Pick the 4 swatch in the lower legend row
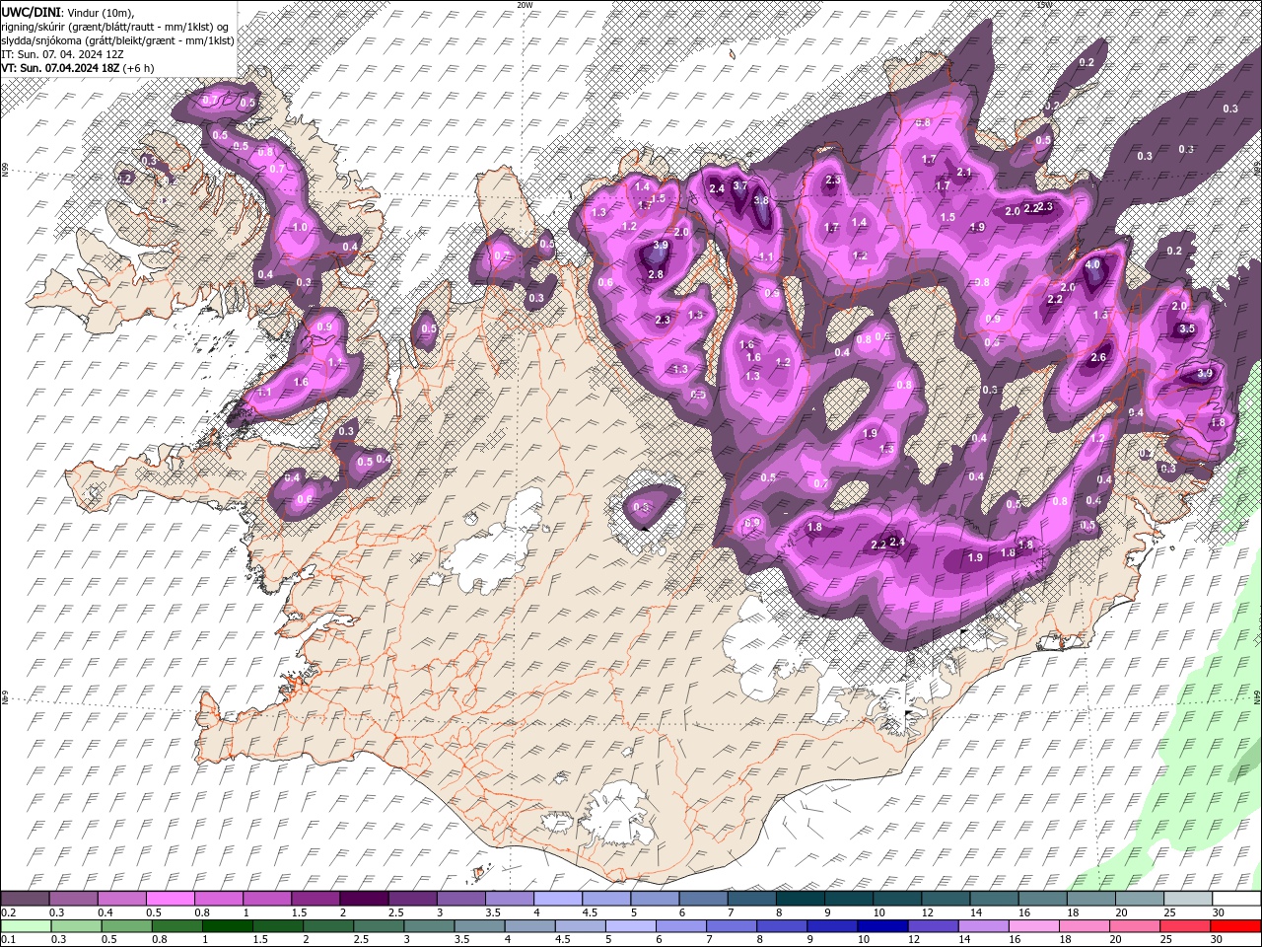 pos(529,926)
